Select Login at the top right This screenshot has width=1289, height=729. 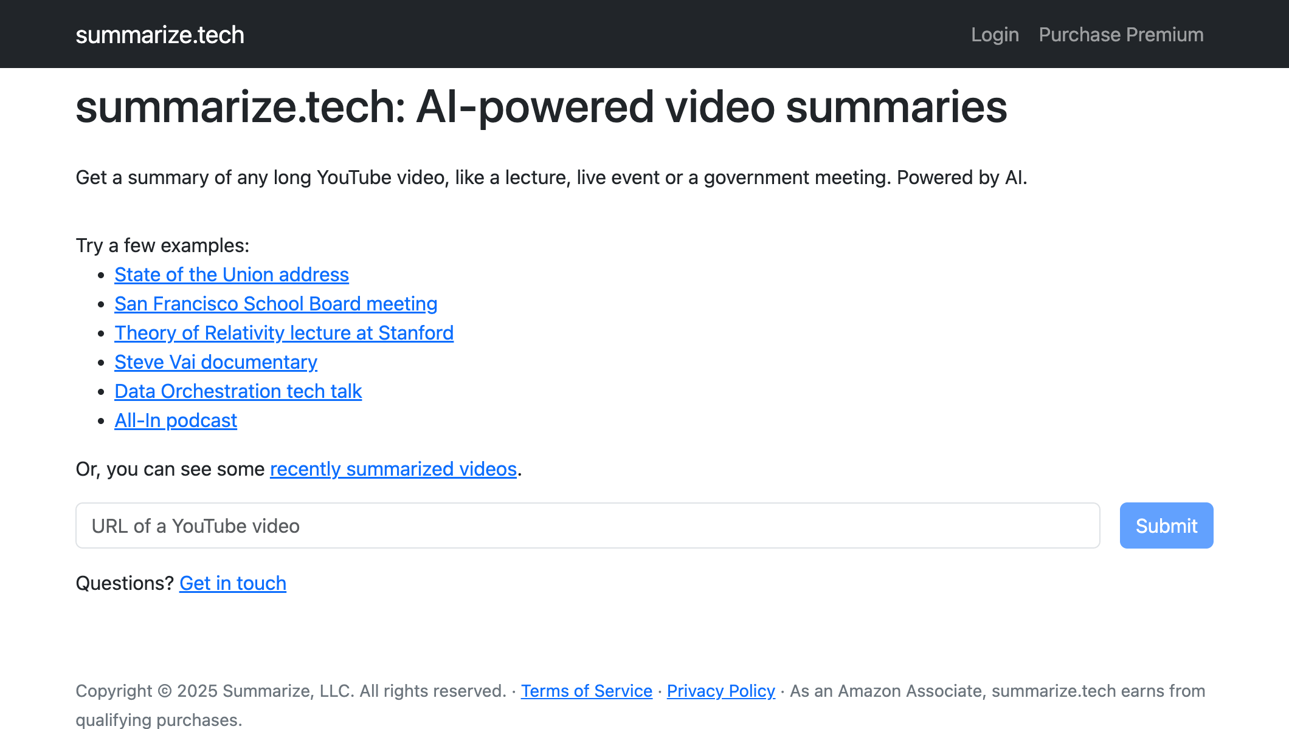(995, 34)
